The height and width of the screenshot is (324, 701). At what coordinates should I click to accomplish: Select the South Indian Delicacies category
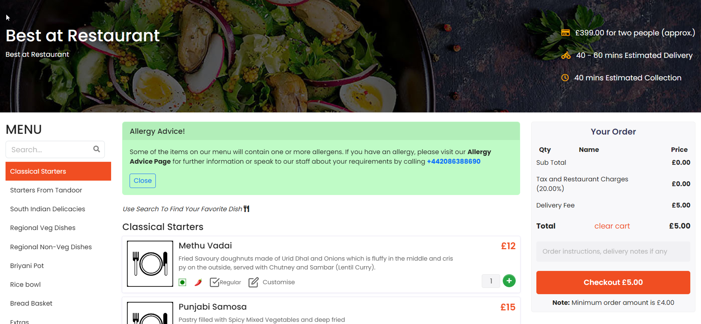tap(48, 209)
